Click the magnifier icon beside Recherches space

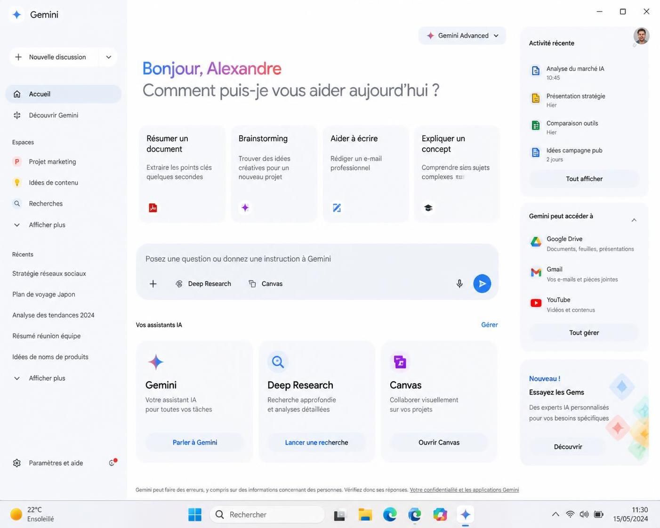click(x=17, y=204)
